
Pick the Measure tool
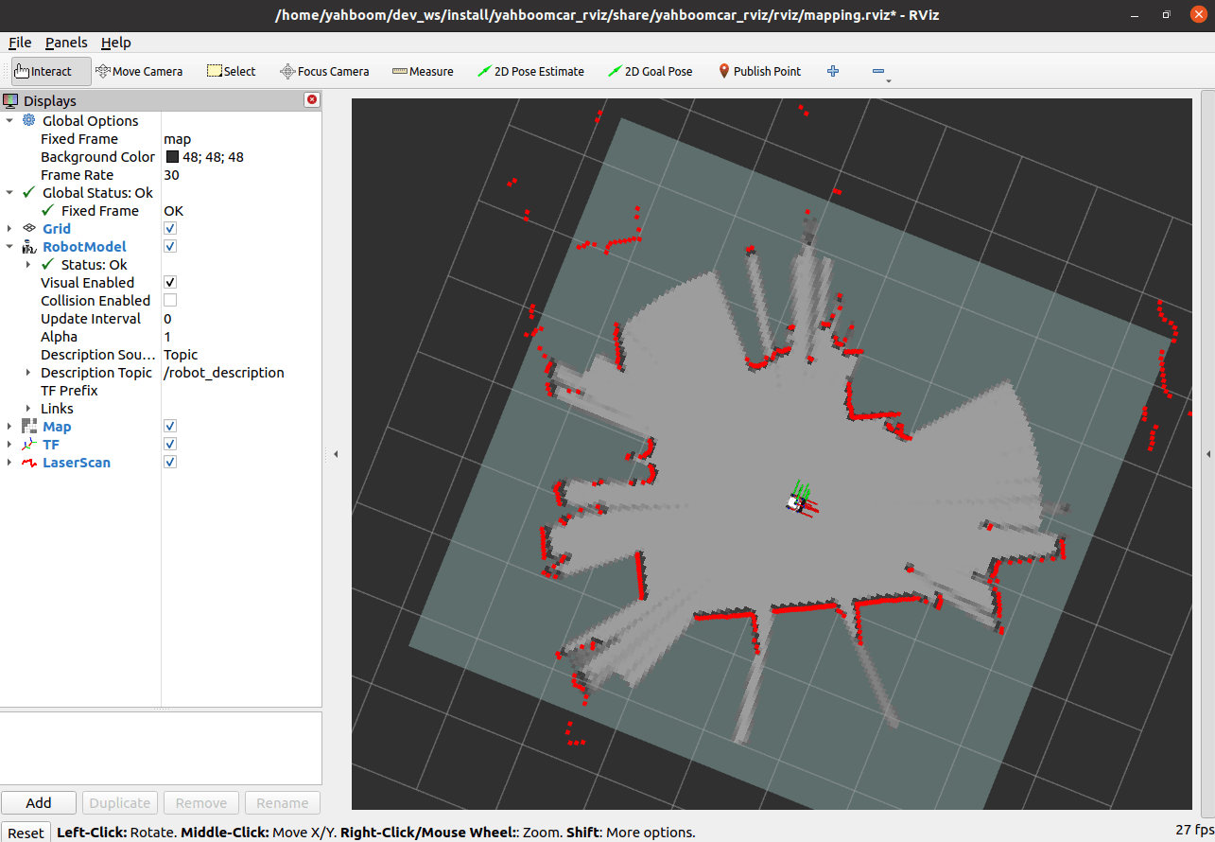click(423, 71)
